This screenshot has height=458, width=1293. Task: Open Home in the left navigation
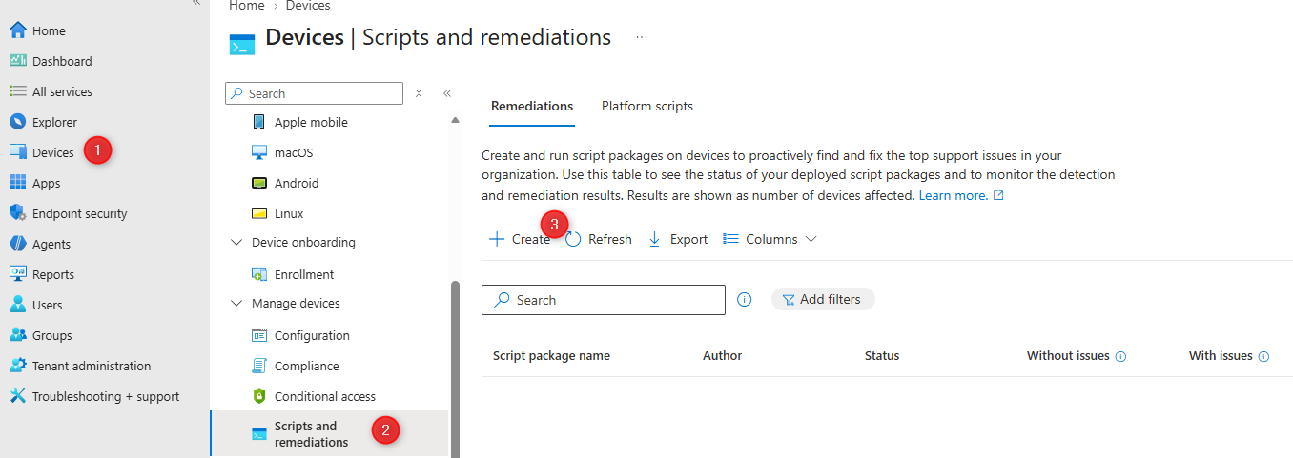49,30
